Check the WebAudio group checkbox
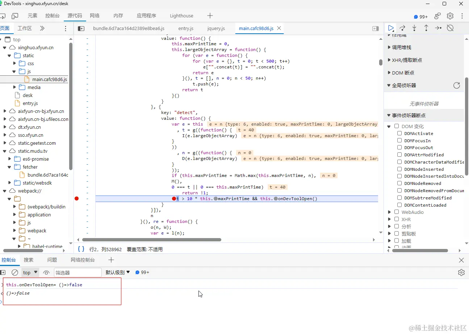 [x=397, y=212]
